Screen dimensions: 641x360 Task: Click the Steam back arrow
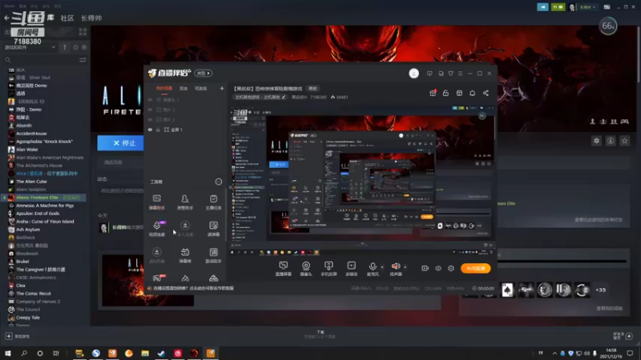coord(6,18)
